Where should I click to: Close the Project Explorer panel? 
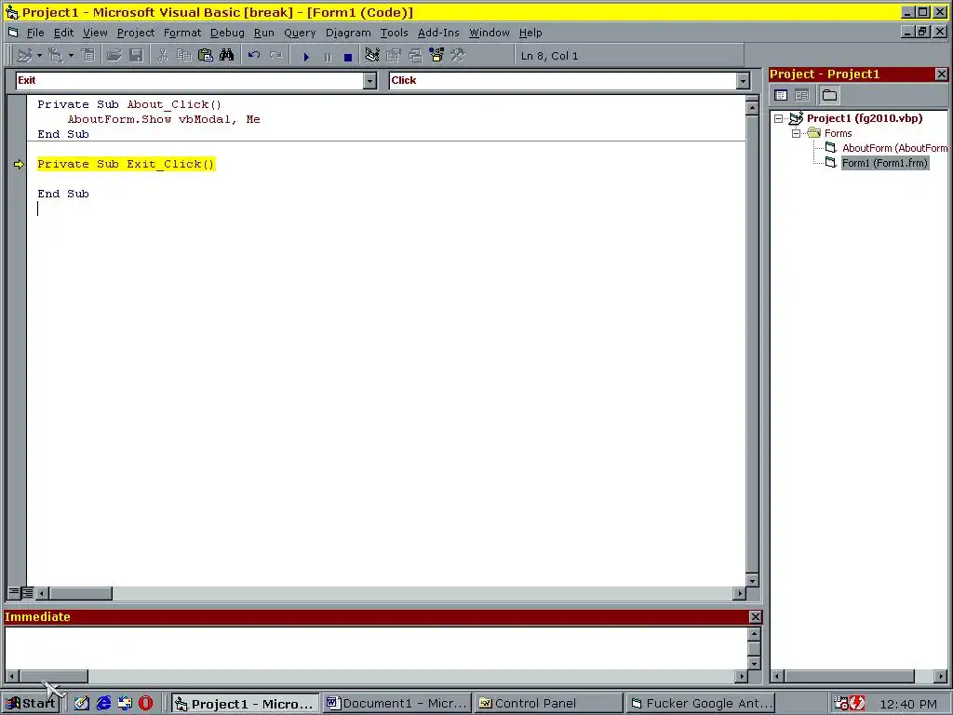(x=941, y=74)
